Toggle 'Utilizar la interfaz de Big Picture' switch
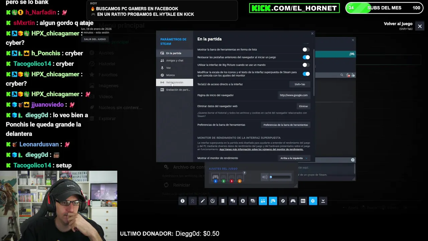Image resolution: width=428 pixels, height=241 pixels. (x=306, y=65)
